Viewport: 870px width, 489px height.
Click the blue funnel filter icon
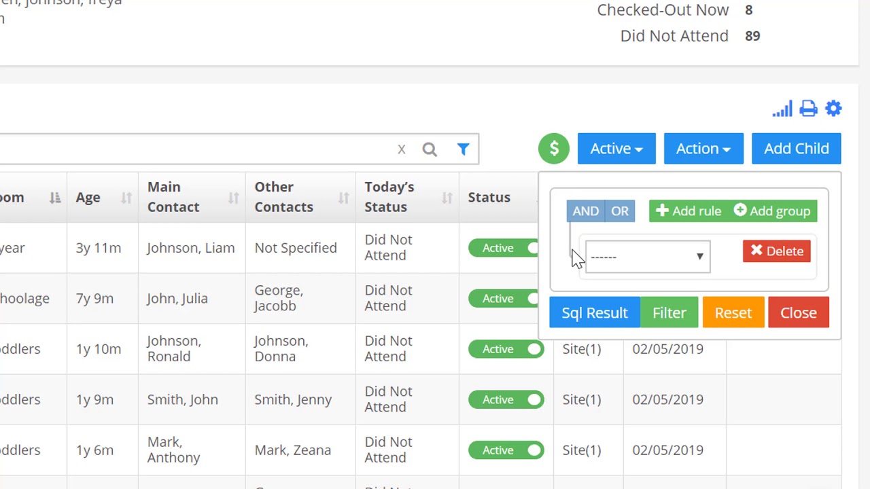pos(463,149)
